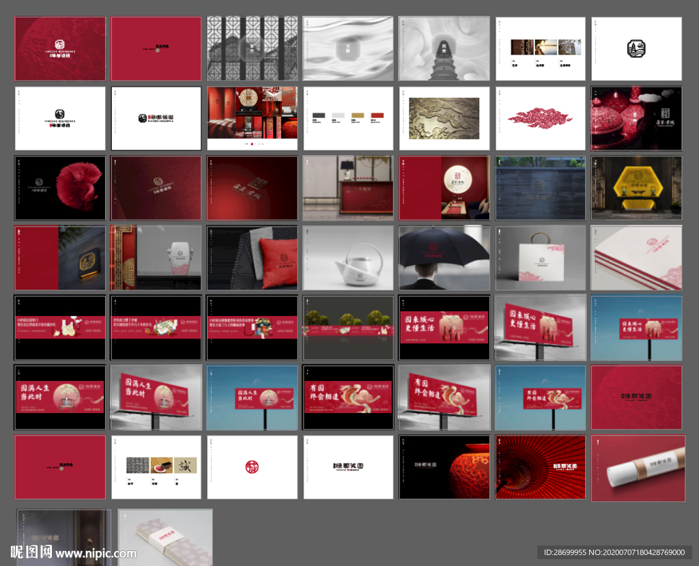Select red panel with lit wall-mounted sign
The image size is (699, 566).
[x=60, y=257]
